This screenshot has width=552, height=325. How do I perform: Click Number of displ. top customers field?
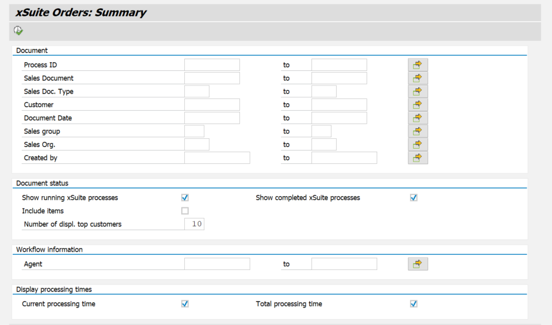tap(194, 224)
